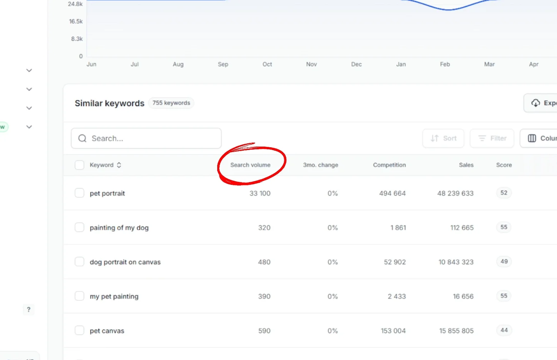Click the score badge 44
Image resolution: width=557 pixels, height=360 pixels.
[504, 330]
